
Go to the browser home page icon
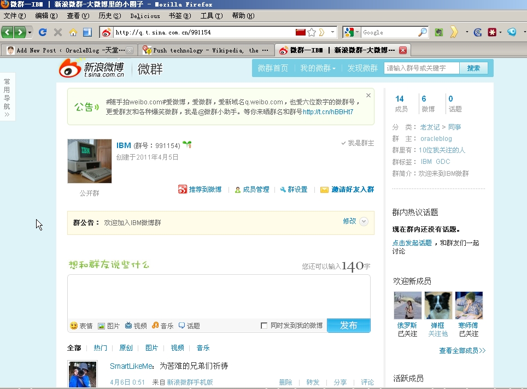[73, 32]
